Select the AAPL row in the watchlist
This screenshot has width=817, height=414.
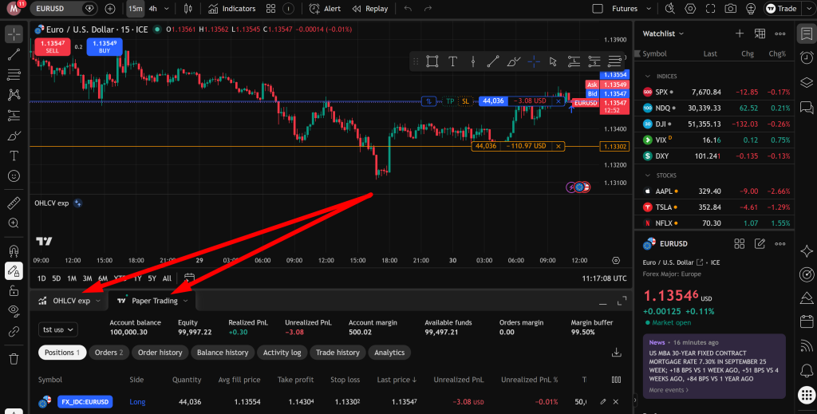(714, 191)
